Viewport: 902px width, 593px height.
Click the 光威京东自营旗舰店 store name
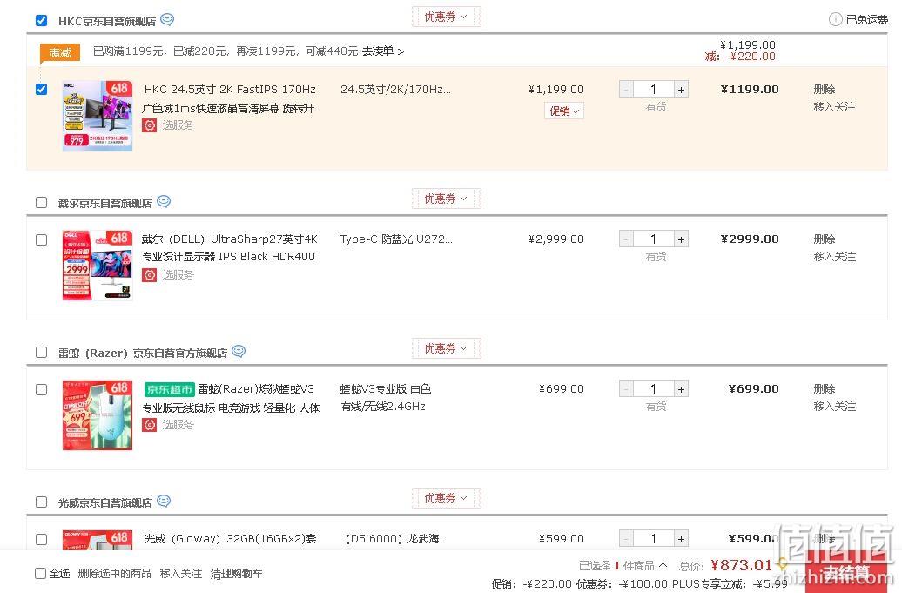105,502
